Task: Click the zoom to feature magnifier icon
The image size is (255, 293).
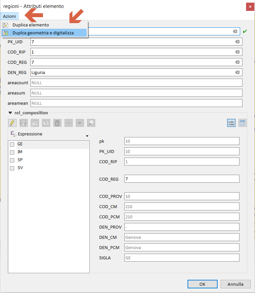Action: (x=91, y=123)
